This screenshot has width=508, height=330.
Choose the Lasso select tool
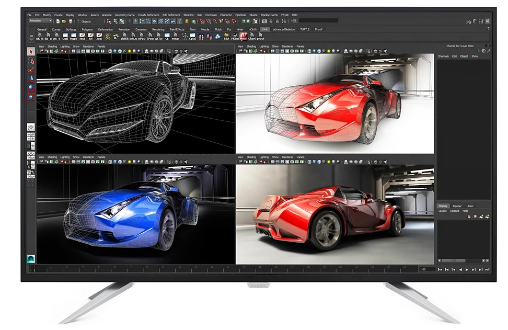click(x=31, y=61)
